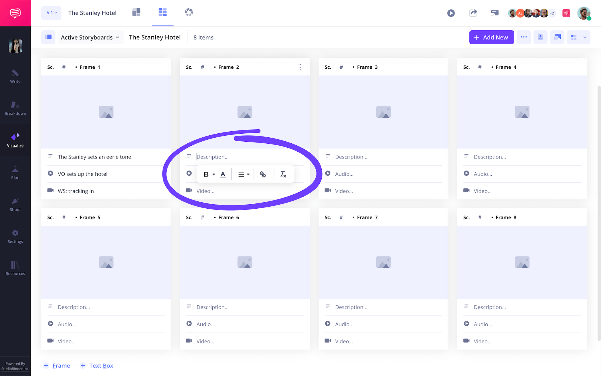Click the text color icon
The height and width of the screenshot is (376, 601).
(x=223, y=174)
